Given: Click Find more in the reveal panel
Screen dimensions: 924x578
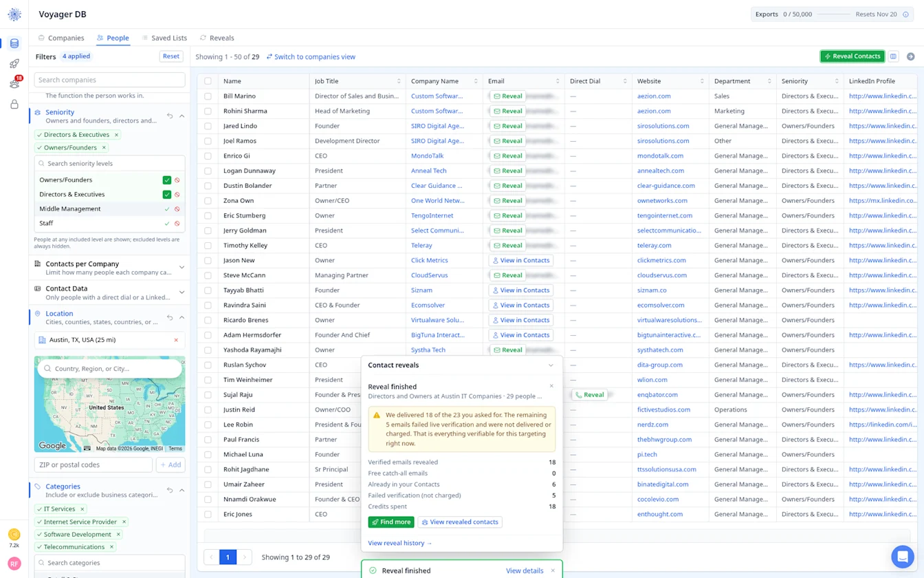Looking at the screenshot, I should (391, 522).
